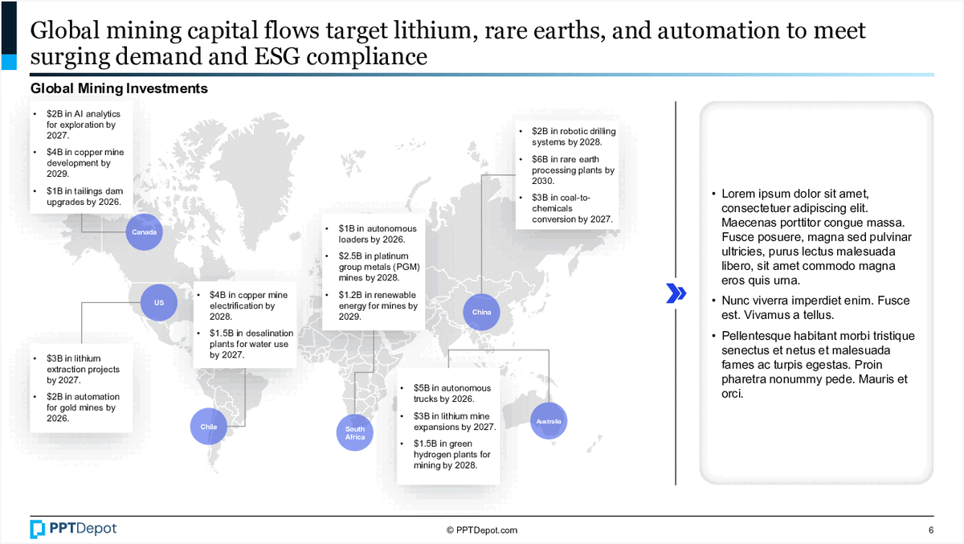Click the China circle marker
The image size is (964, 544).
[481, 312]
